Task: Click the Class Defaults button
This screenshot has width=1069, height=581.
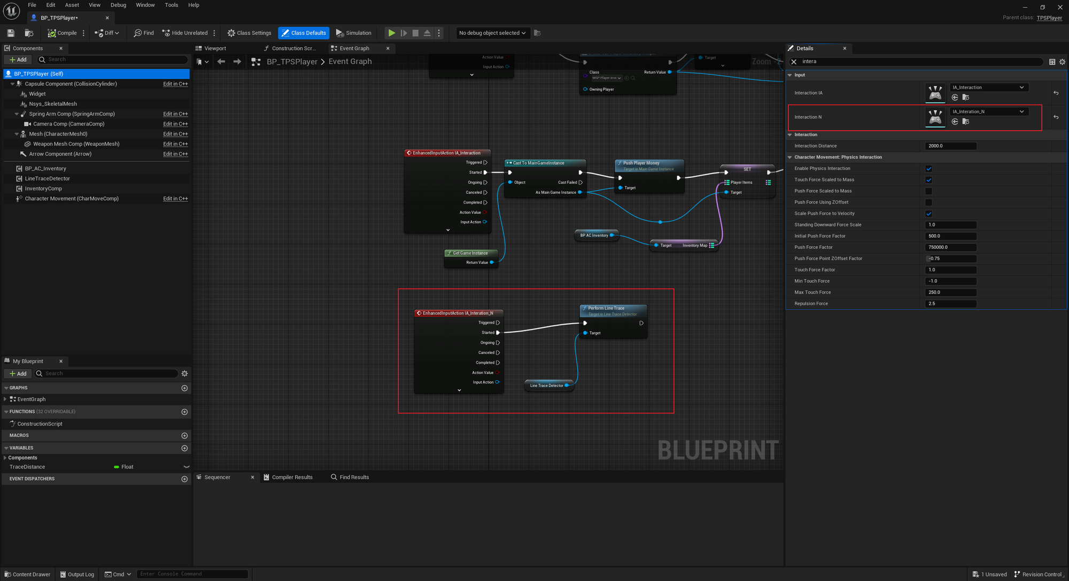Action: (304, 33)
